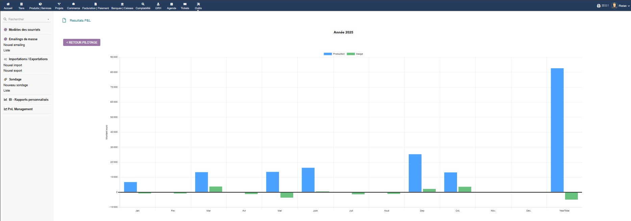The width and height of the screenshot is (631, 221).
Task: Click the October Marge bar
Action: [x=465, y=190]
